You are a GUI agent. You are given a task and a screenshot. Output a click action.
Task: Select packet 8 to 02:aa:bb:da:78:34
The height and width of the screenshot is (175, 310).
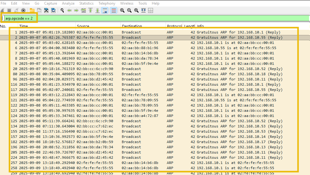155,58
